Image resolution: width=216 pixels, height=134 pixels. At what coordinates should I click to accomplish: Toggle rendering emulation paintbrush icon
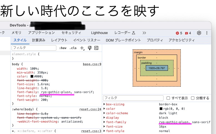pyautogui.click(x=90, y=48)
